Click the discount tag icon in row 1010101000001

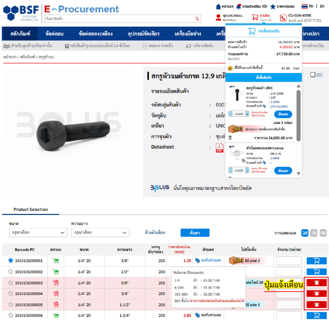coord(198,260)
